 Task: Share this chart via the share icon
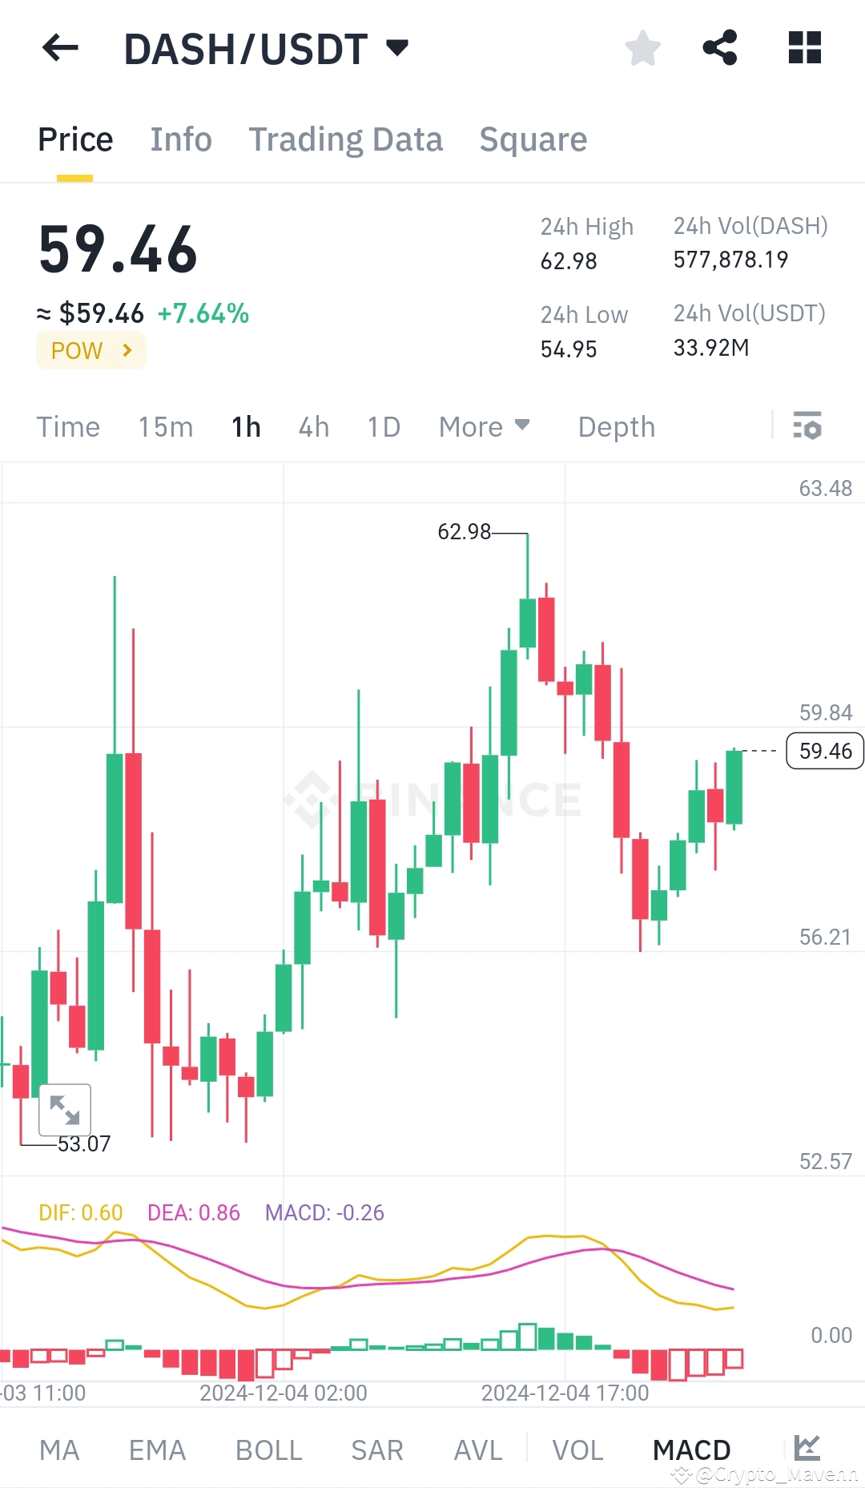(x=721, y=48)
